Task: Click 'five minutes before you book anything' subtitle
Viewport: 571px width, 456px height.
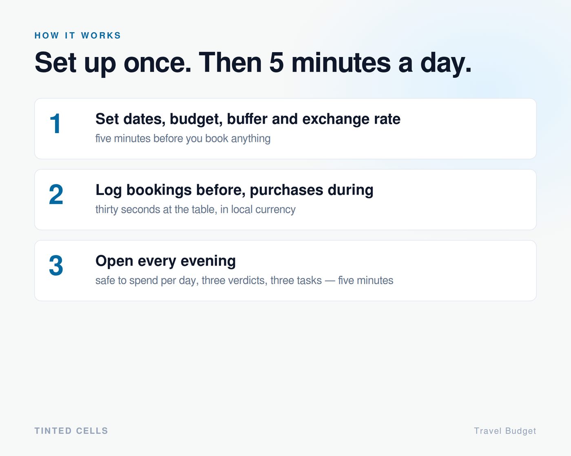Action: [x=183, y=138]
